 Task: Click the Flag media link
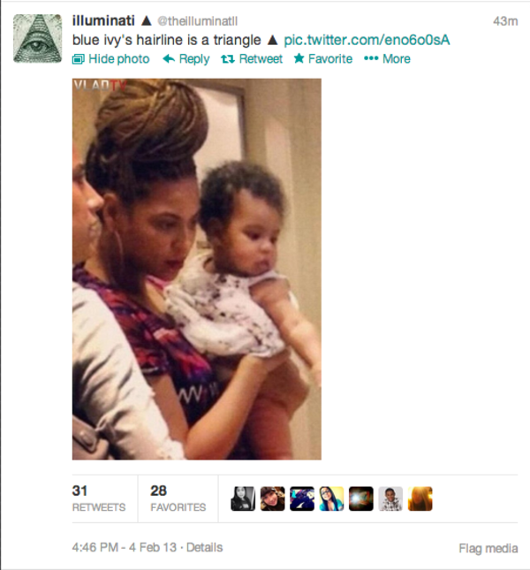[488, 548]
